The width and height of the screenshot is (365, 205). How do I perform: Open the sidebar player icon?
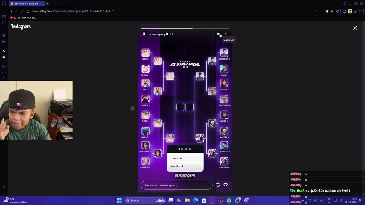click(x=4, y=66)
